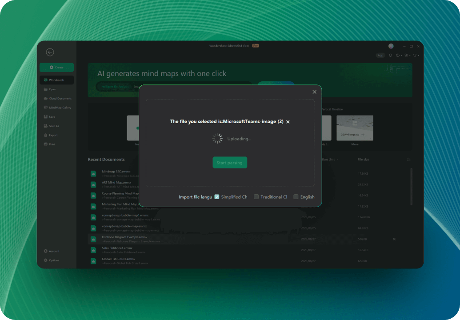The height and width of the screenshot is (320, 460).
Task: Open Account at sidebar bottom
Action: (x=52, y=251)
